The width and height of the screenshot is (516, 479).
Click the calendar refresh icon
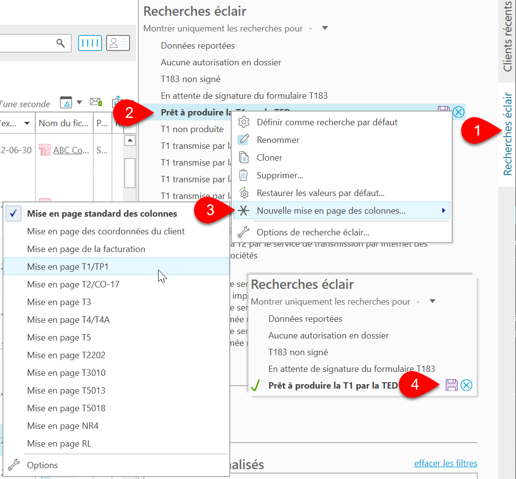tap(66, 102)
